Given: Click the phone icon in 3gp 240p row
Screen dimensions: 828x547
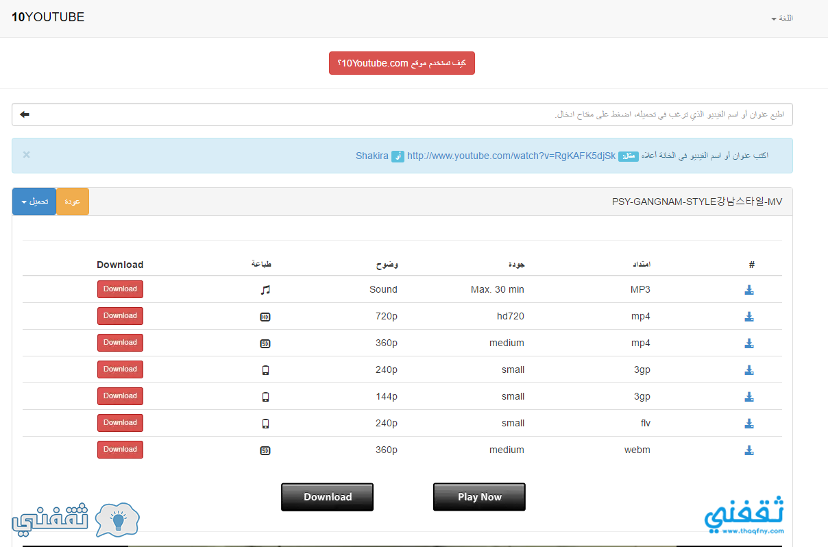Looking at the screenshot, I should point(265,370).
